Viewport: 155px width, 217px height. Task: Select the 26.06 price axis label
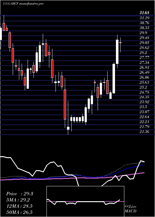[144, 77]
